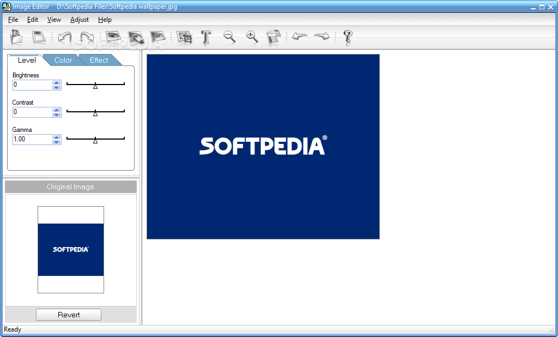Click the Open image file toolbar icon

pos(16,37)
